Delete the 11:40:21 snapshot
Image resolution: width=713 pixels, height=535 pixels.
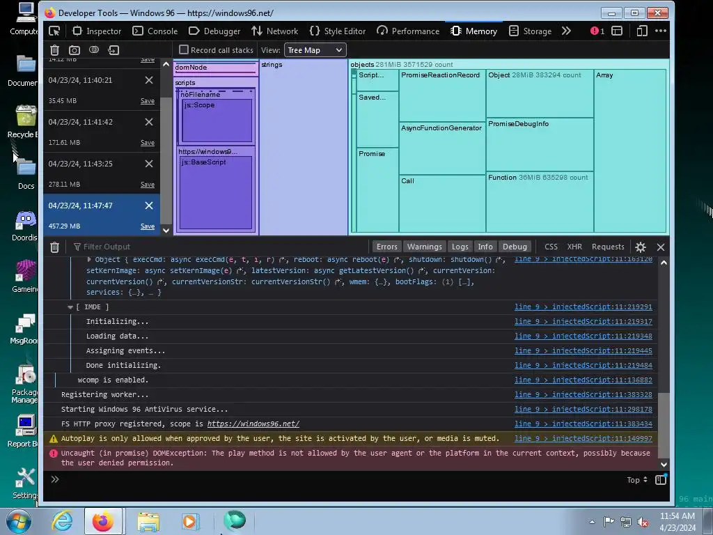(x=149, y=80)
